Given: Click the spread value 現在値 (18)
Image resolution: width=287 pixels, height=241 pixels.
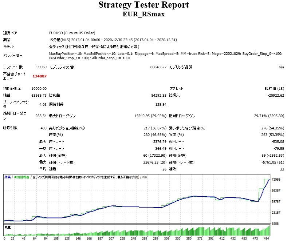Looking at the screenshot, I should (275, 88).
